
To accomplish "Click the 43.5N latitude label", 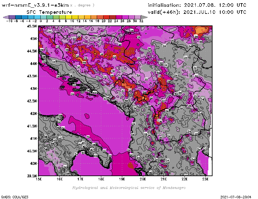I will pyautogui.click(x=32, y=76).
